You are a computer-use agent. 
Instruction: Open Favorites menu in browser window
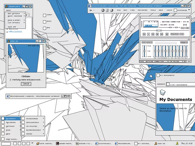[143, 10]
